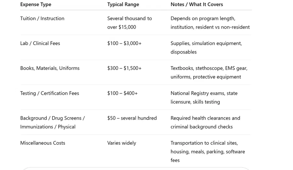
Task: Click the '$50 – several hundred' cell
Action: coord(132,118)
